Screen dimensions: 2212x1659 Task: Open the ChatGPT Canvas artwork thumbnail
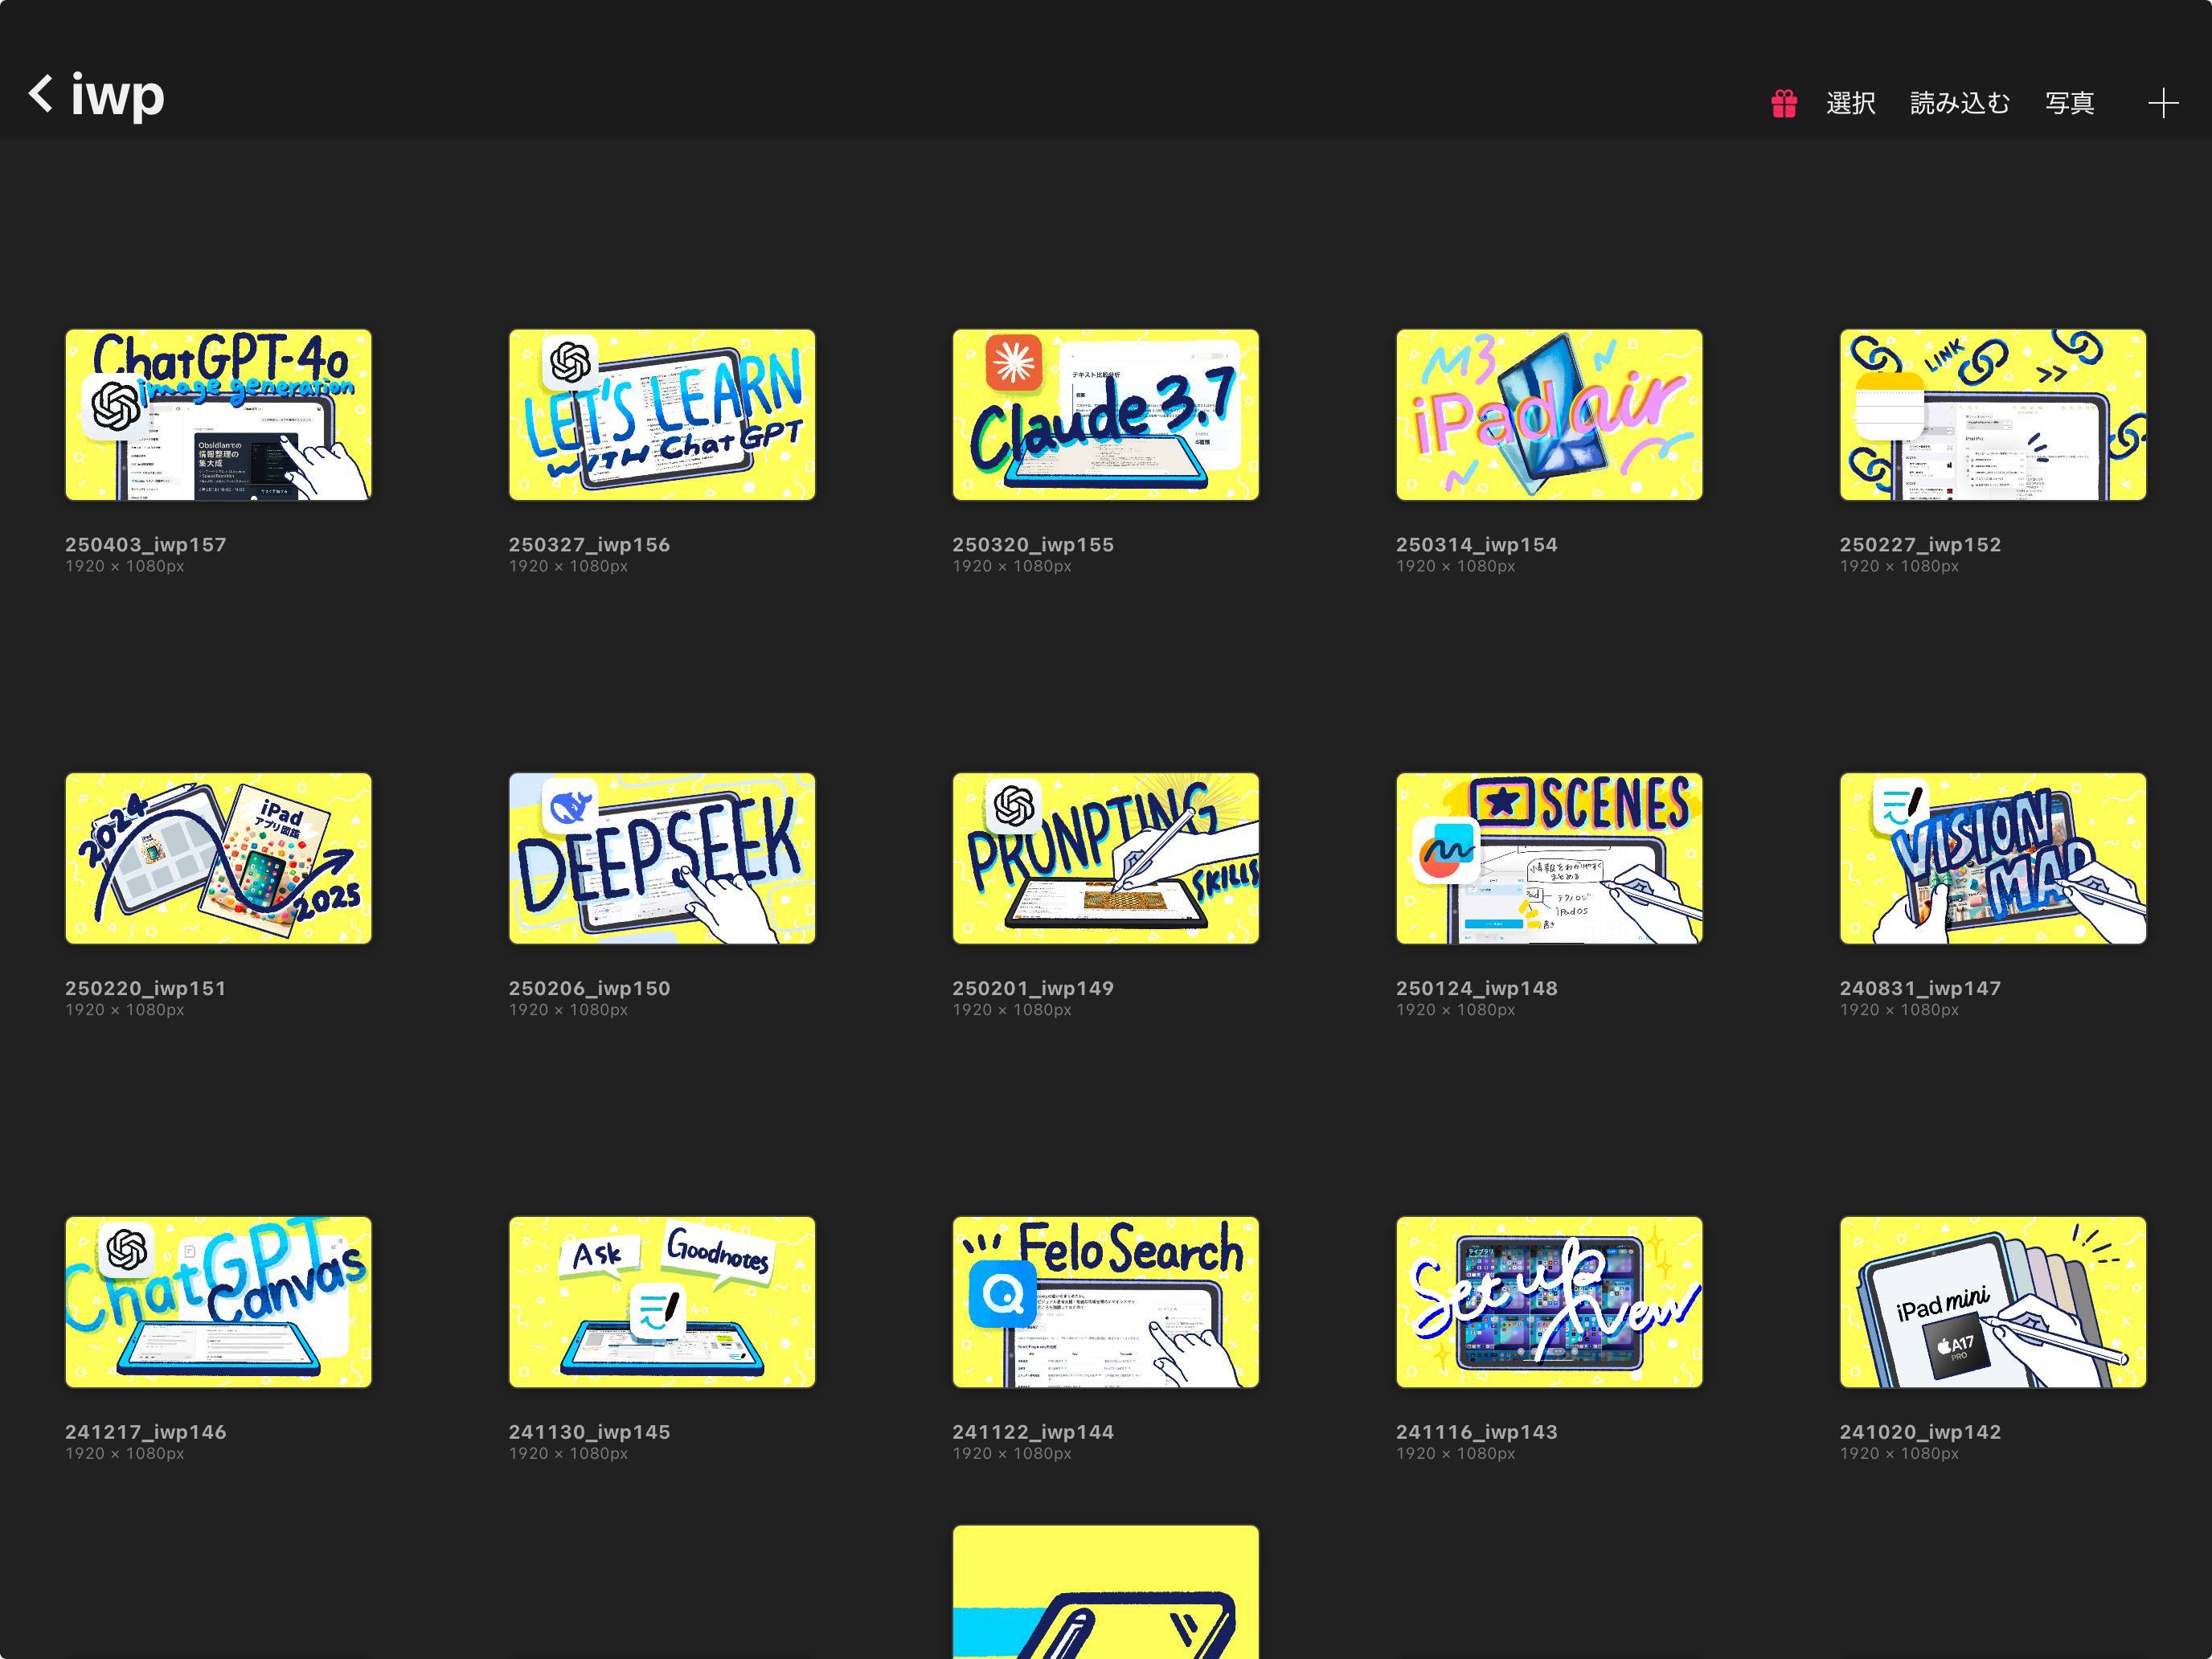[x=218, y=1302]
